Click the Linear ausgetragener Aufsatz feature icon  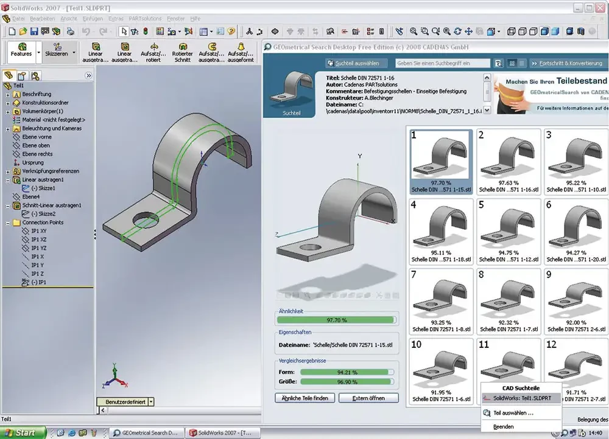pos(96,52)
